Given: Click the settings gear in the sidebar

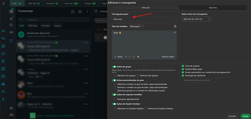Looking at the screenshot, I should pyautogui.click(x=11, y=108).
